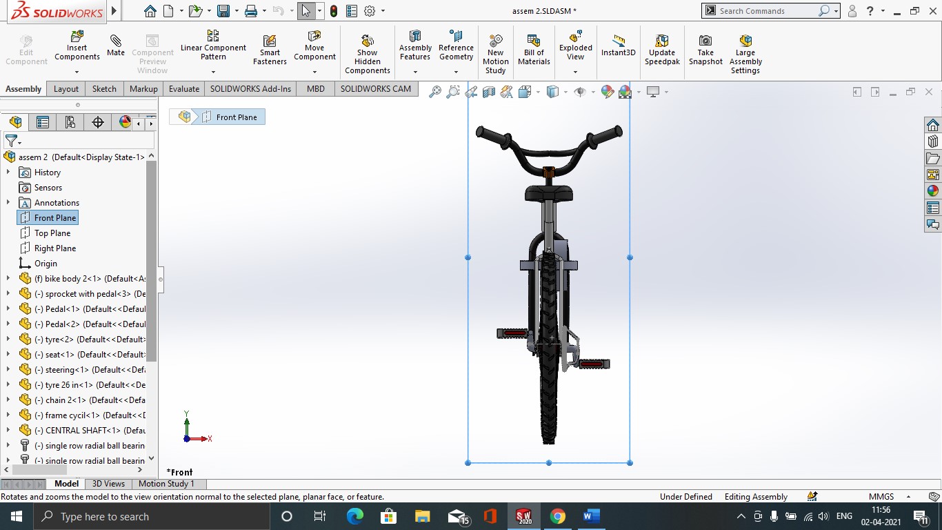This screenshot has width=942, height=530.
Task: Open dropdown arrow under Exploded View
Action: pos(575,72)
